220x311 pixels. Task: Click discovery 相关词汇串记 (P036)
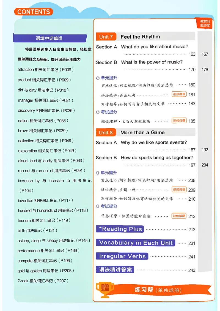click(46, 110)
